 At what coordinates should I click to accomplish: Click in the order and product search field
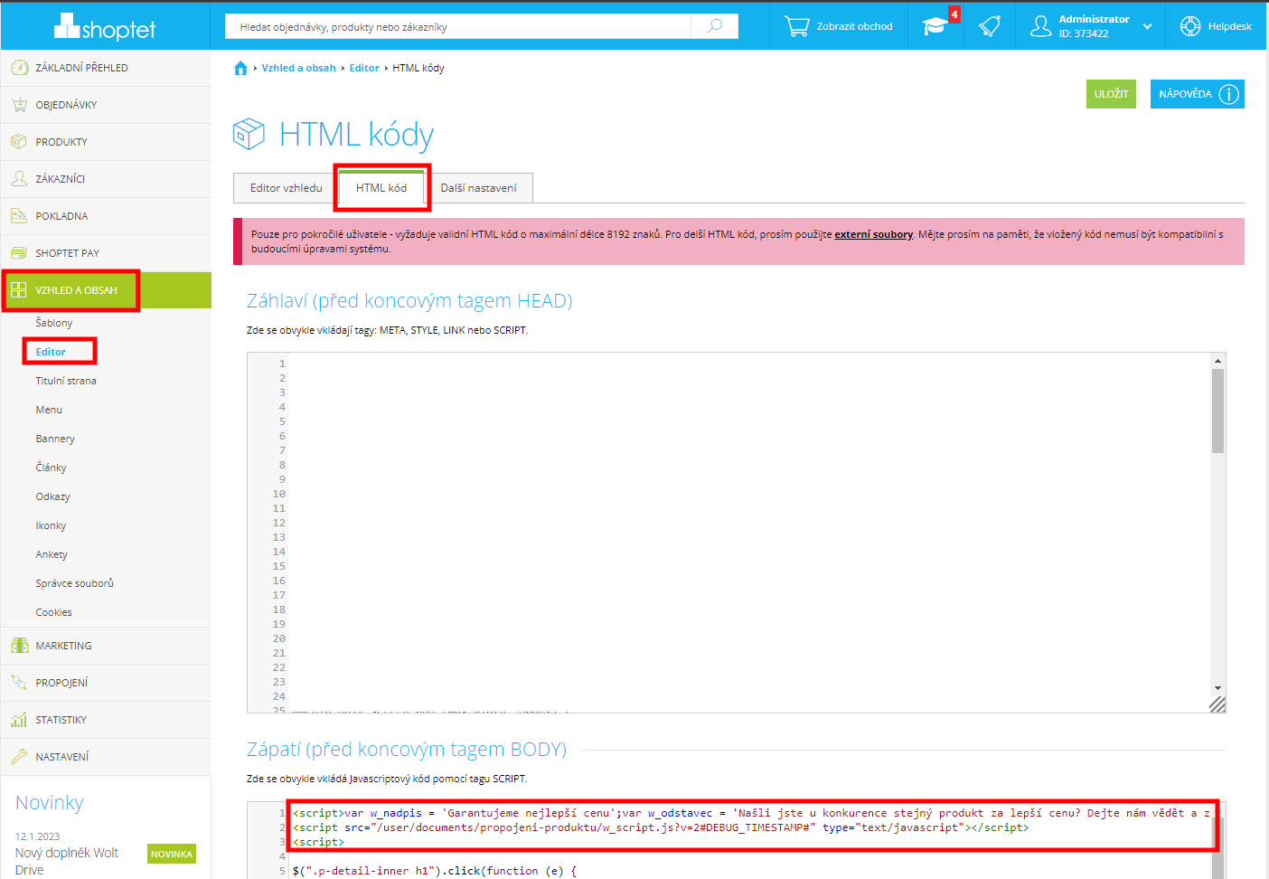click(x=457, y=26)
